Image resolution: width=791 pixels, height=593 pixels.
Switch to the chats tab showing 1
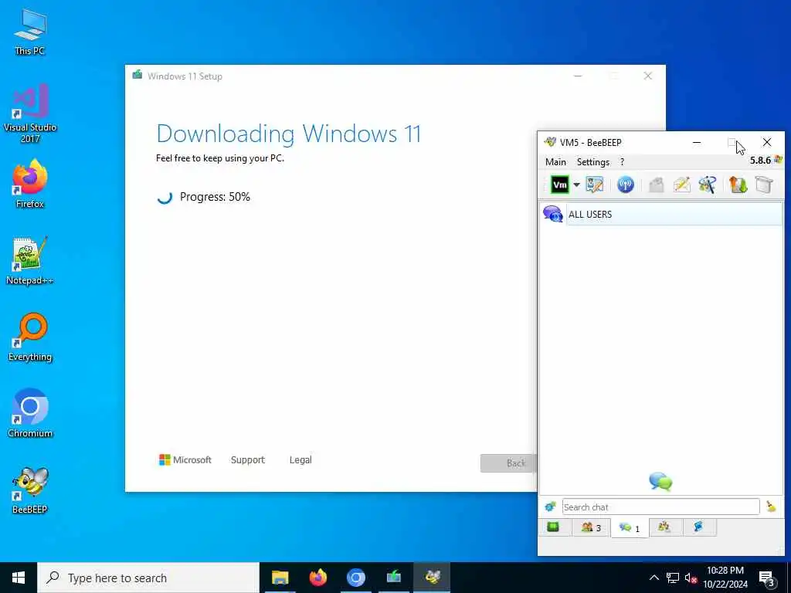click(x=630, y=528)
